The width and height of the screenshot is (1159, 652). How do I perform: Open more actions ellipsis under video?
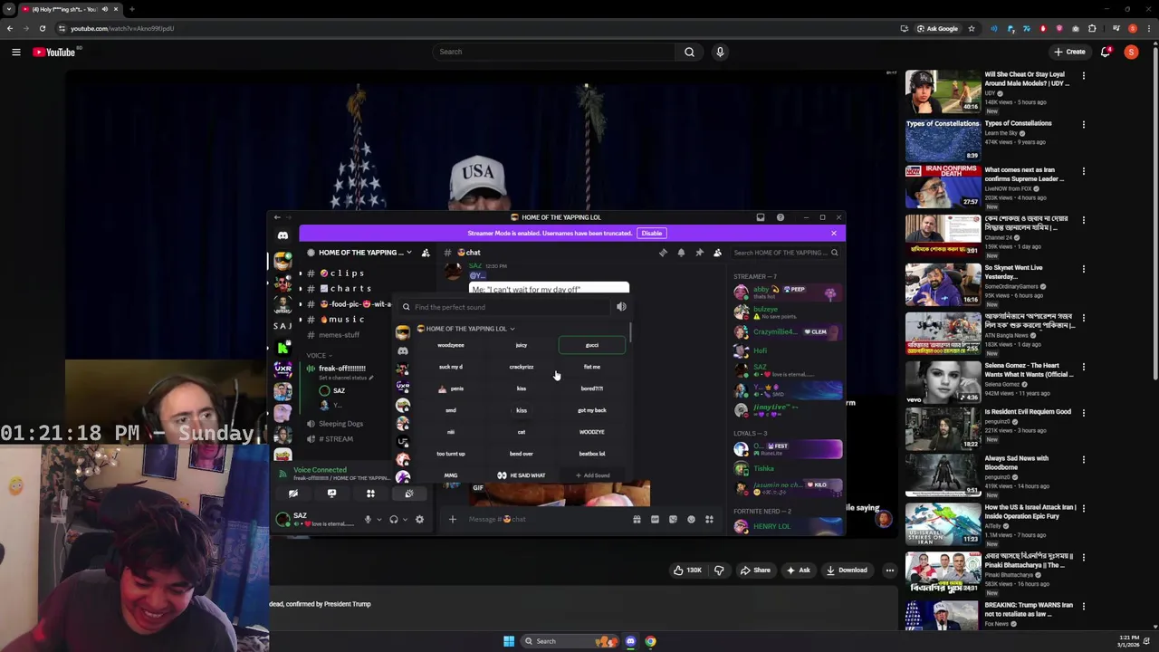click(889, 570)
